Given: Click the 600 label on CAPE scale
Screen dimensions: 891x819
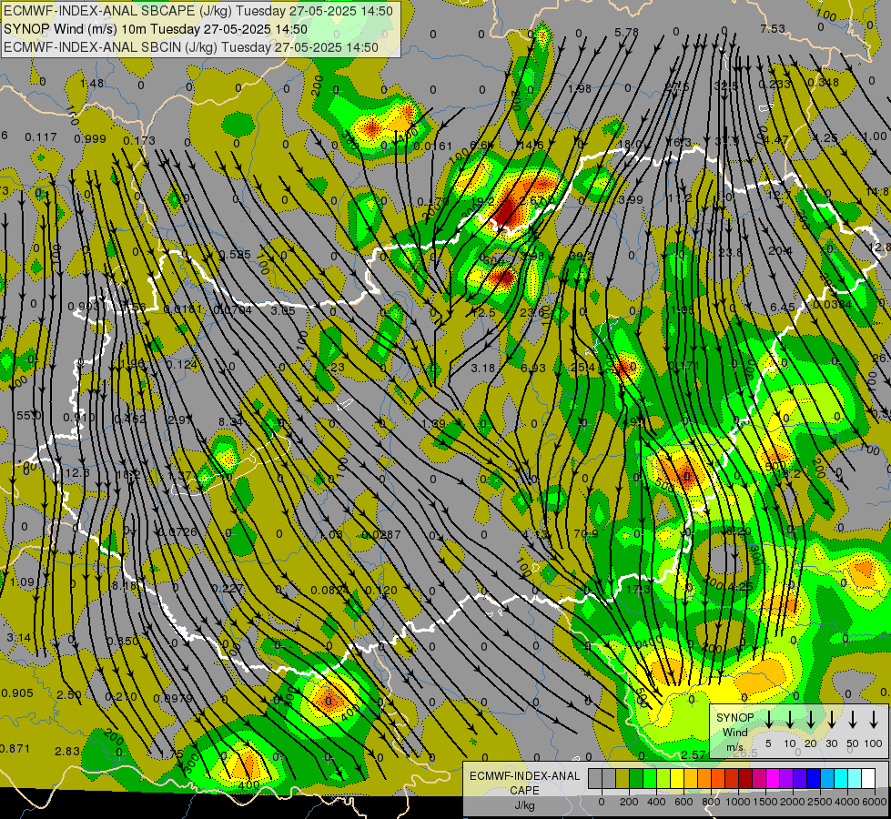Looking at the screenshot, I should [683, 802].
